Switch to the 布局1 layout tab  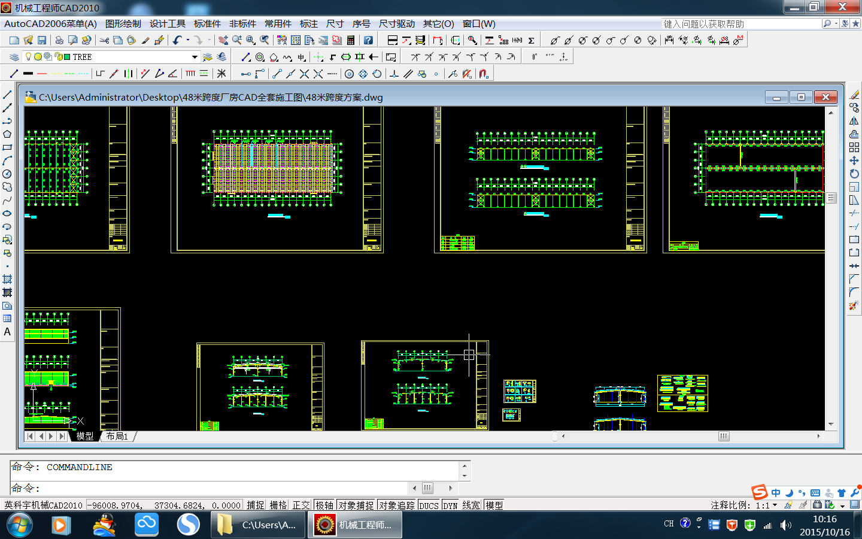[117, 436]
